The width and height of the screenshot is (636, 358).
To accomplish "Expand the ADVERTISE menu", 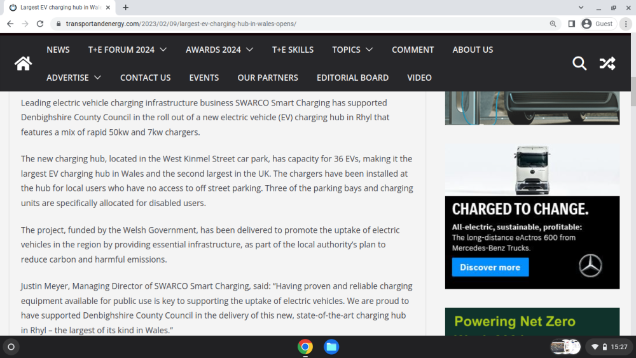I will pos(74,78).
